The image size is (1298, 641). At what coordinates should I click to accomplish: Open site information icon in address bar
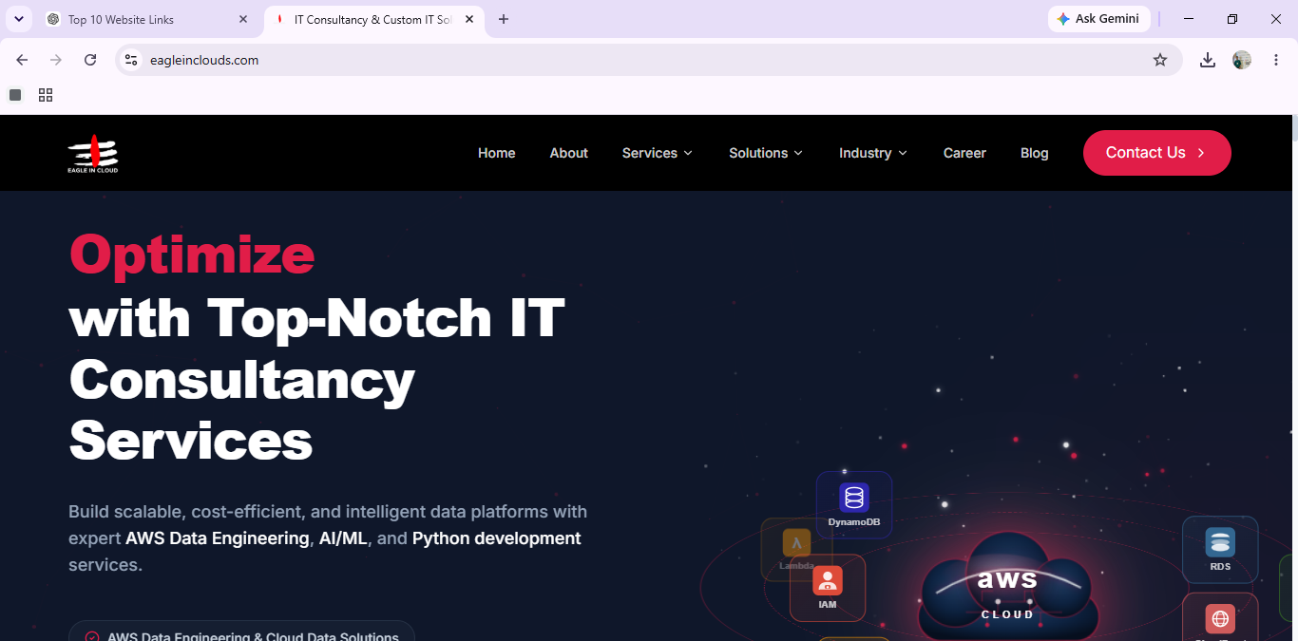click(131, 60)
